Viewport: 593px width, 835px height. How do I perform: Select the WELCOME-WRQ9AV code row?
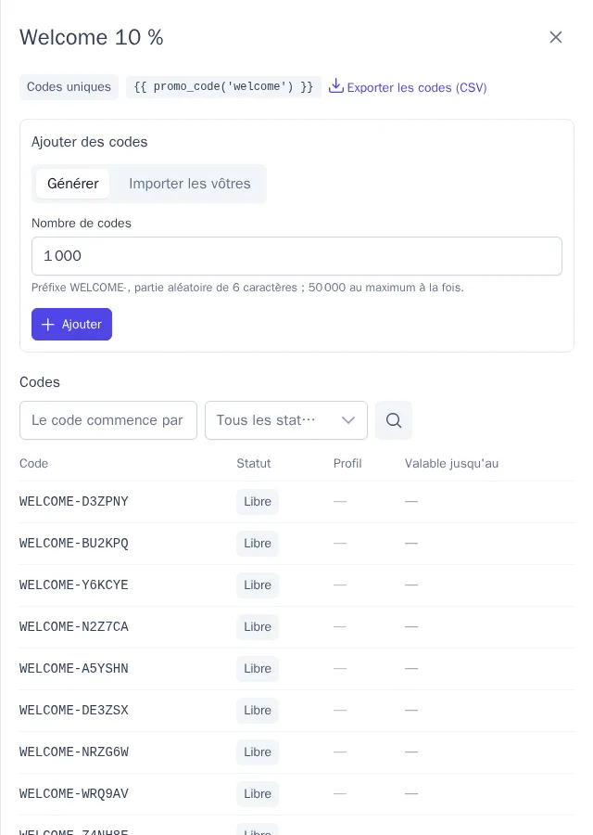point(296,793)
